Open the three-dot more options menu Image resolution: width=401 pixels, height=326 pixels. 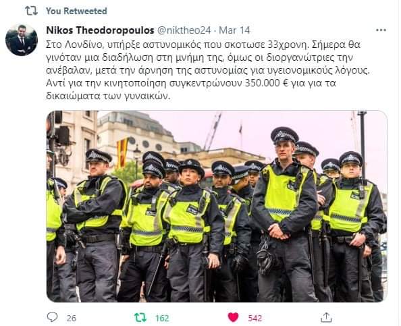381,30
